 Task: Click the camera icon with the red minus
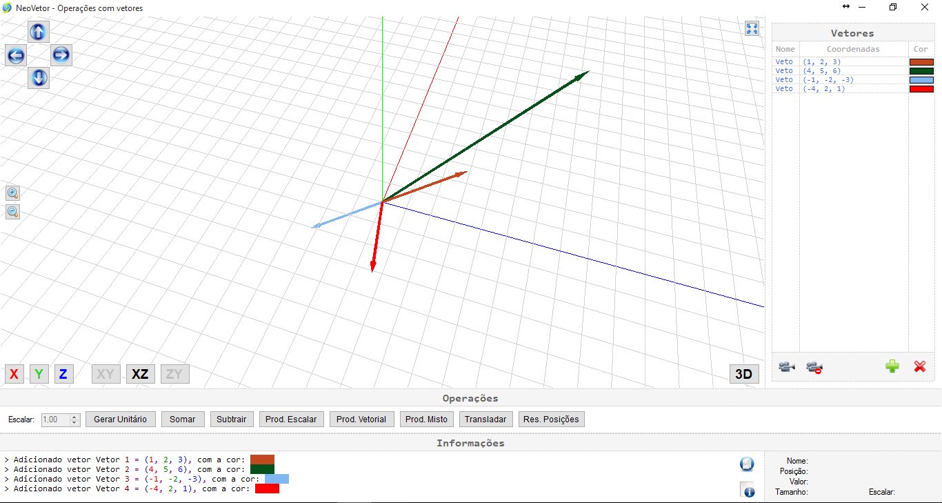[814, 367]
